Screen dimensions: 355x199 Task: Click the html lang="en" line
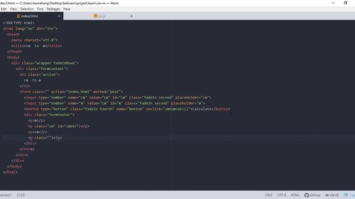[x=30, y=29]
